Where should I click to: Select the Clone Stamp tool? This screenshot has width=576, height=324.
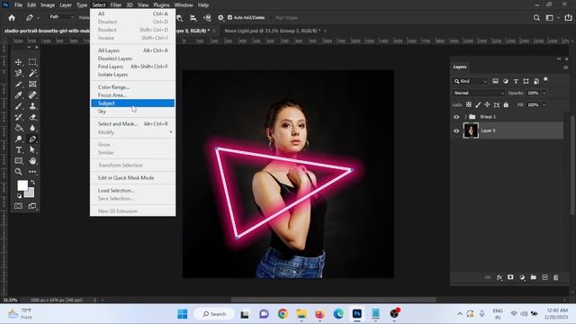click(32, 106)
